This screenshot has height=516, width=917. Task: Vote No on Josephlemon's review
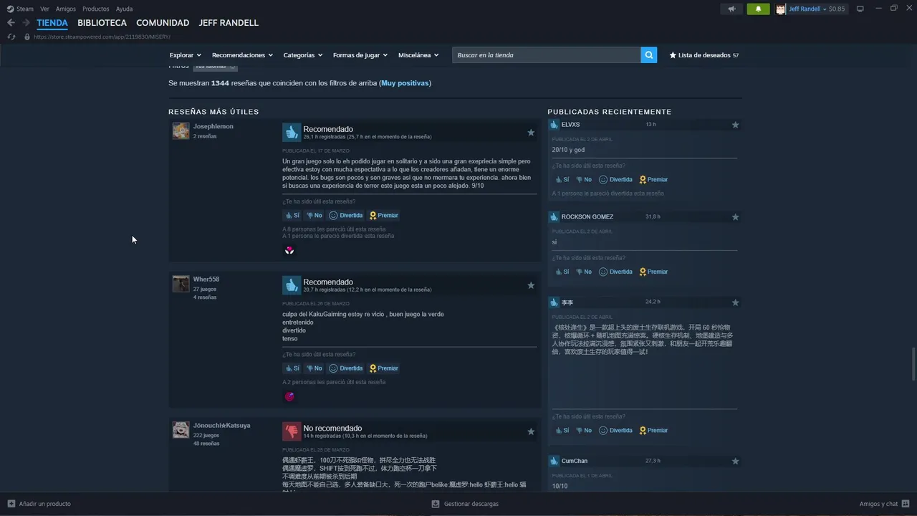coord(314,215)
